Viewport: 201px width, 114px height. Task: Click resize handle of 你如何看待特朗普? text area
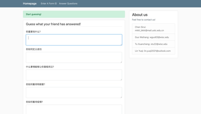[x=121, y=97]
